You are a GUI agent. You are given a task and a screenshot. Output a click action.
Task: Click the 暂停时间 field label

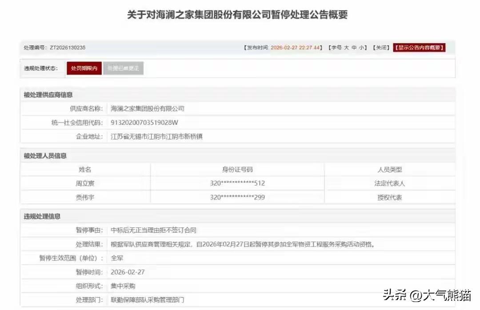pyautogui.click(x=90, y=272)
